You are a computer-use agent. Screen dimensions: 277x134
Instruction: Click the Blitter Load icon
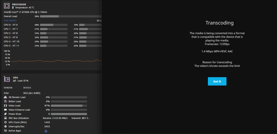pyautogui.click(x=6, y=101)
